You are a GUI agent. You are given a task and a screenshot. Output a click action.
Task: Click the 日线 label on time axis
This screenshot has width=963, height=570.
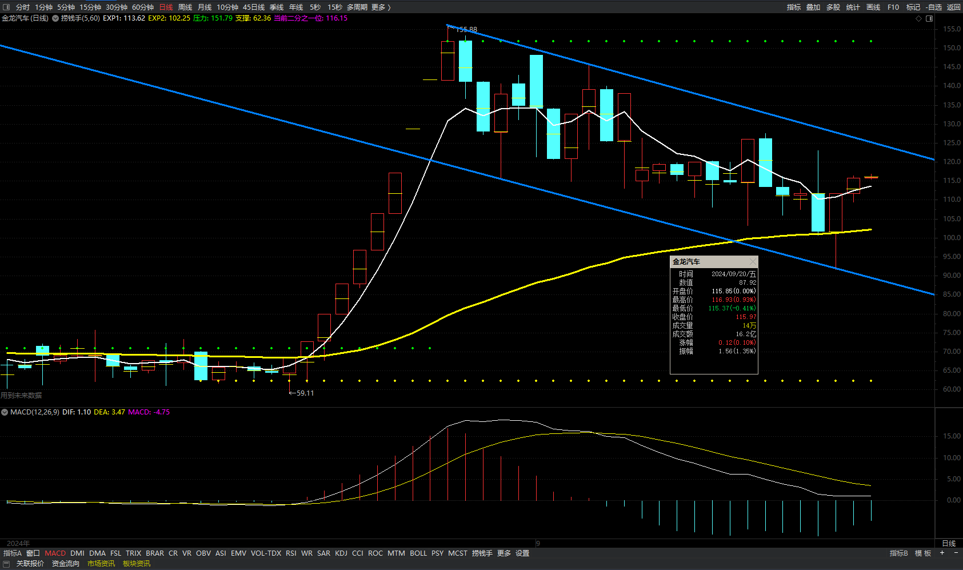[949, 543]
